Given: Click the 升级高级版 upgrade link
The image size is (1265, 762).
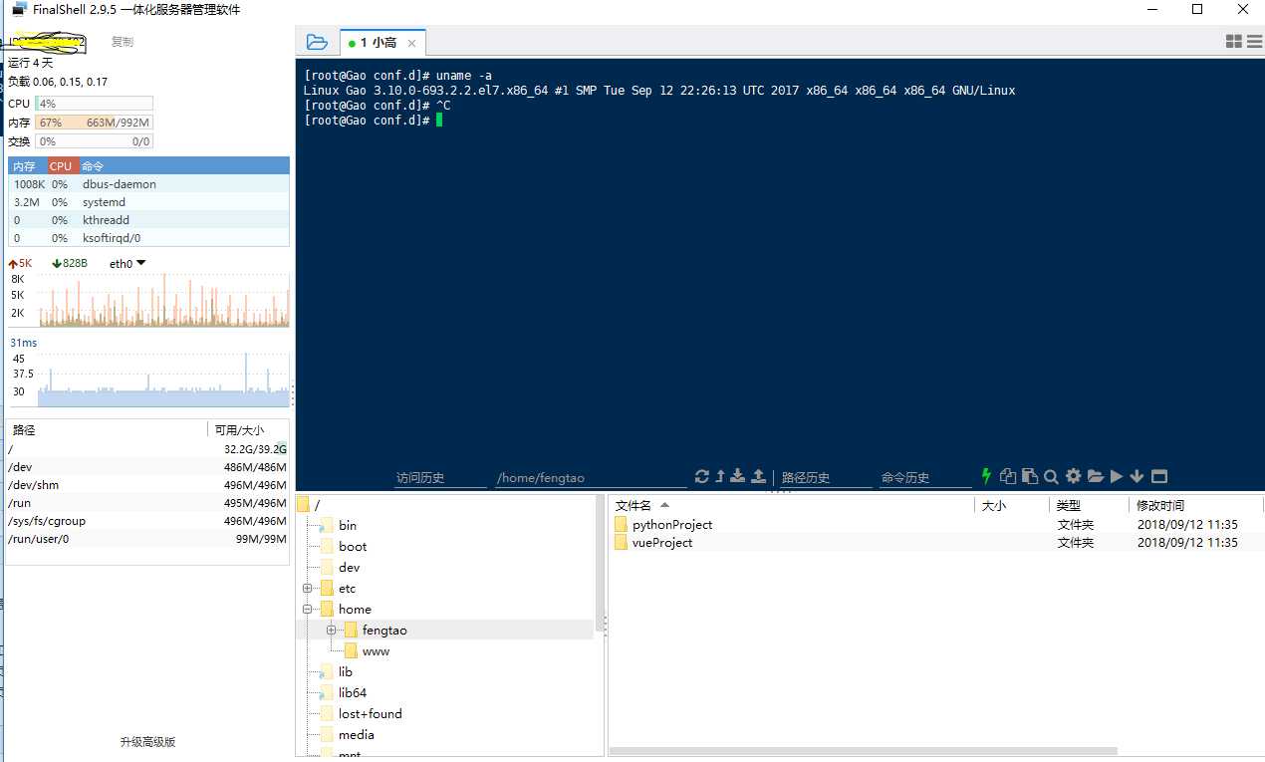Looking at the screenshot, I should tap(147, 742).
